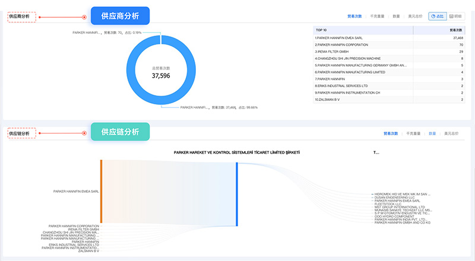Image resolution: width=475 pixels, height=261 pixels.
Task: Click PARKER HANNIFIN EMEA SARL left Sankey label
Action: pos(76,192)
